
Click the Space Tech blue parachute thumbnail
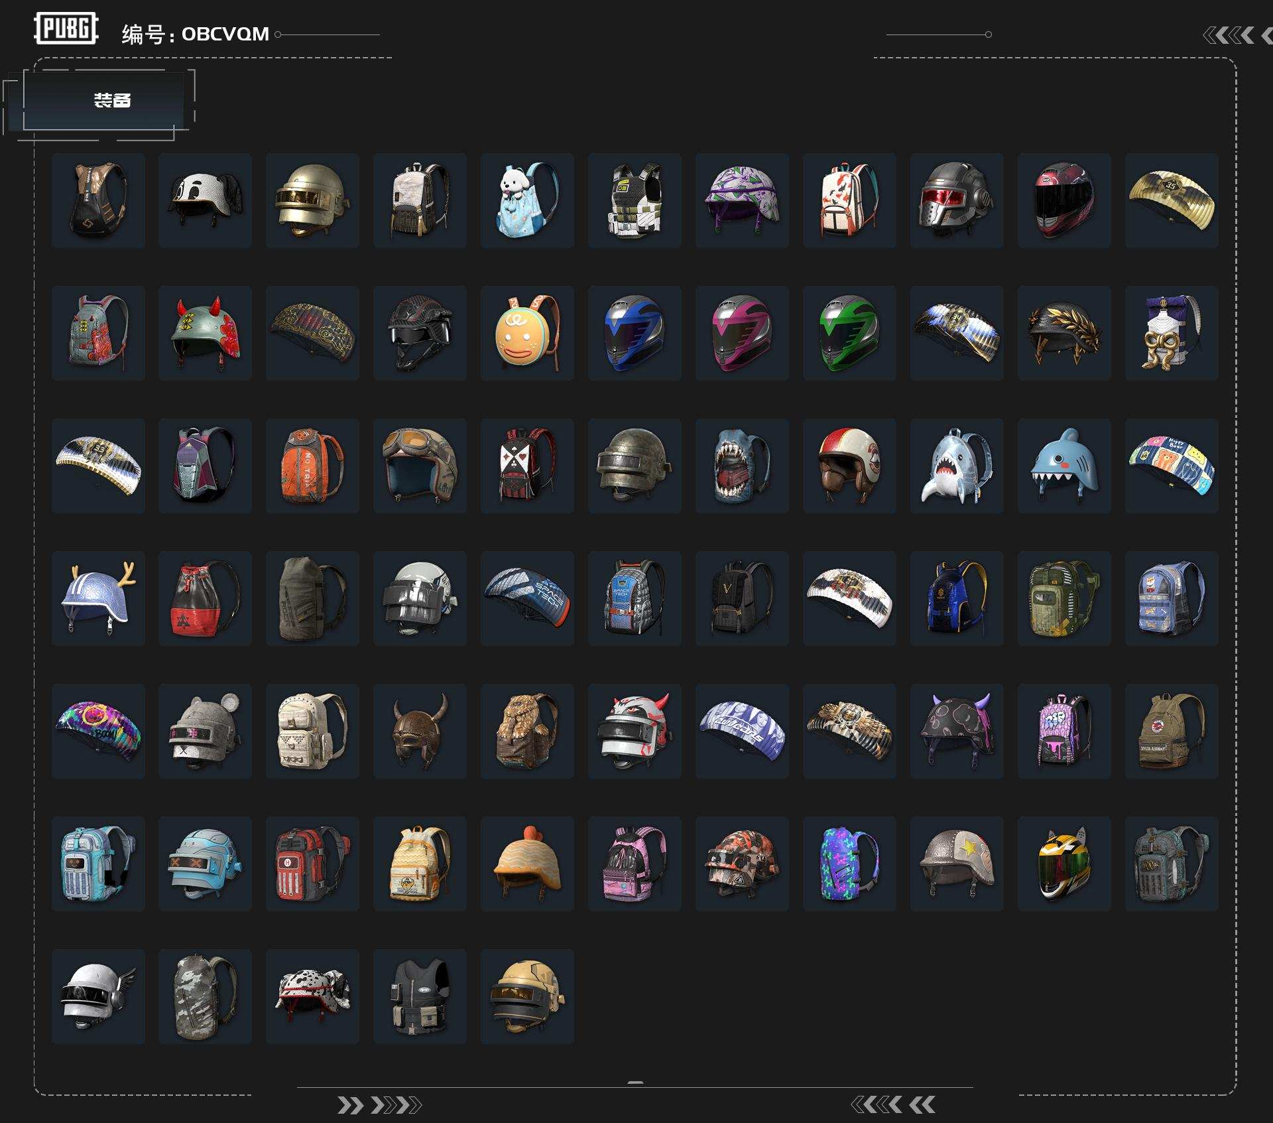coord(527,598)
